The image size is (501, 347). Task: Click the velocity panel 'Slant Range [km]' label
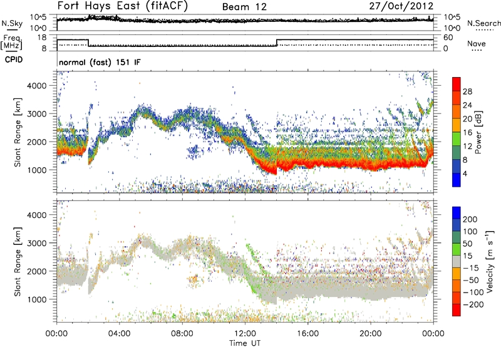18,261
